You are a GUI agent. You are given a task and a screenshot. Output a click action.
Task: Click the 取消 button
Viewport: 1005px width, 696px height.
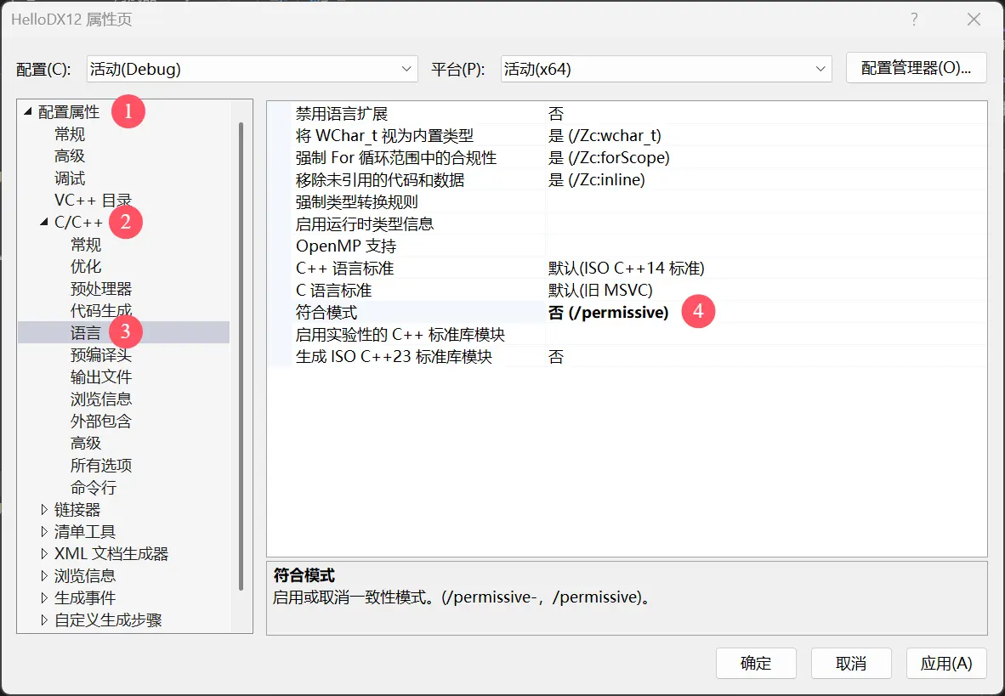(850, 663)
